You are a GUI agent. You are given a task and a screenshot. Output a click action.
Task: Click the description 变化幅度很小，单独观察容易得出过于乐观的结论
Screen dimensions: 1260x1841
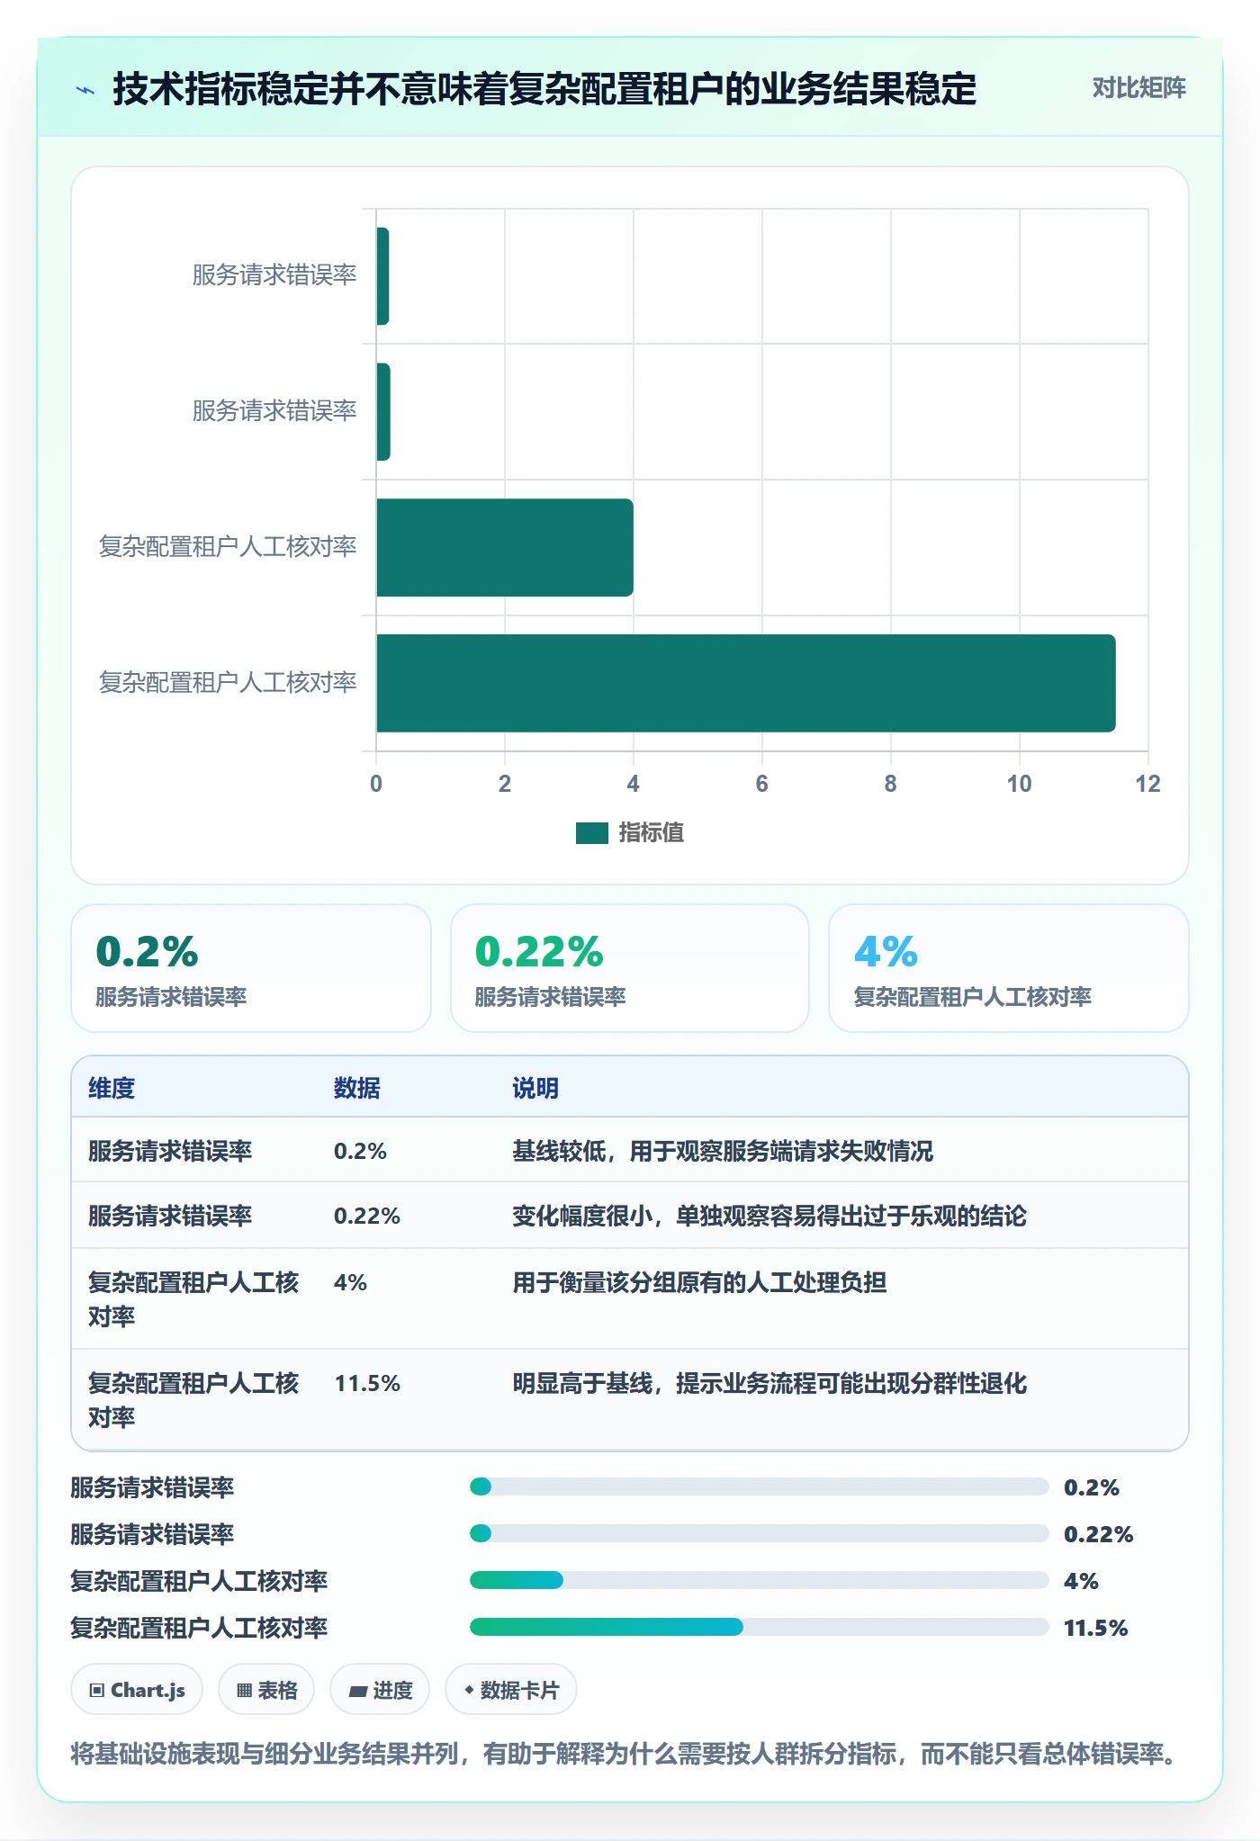(x=769, y=1216)
